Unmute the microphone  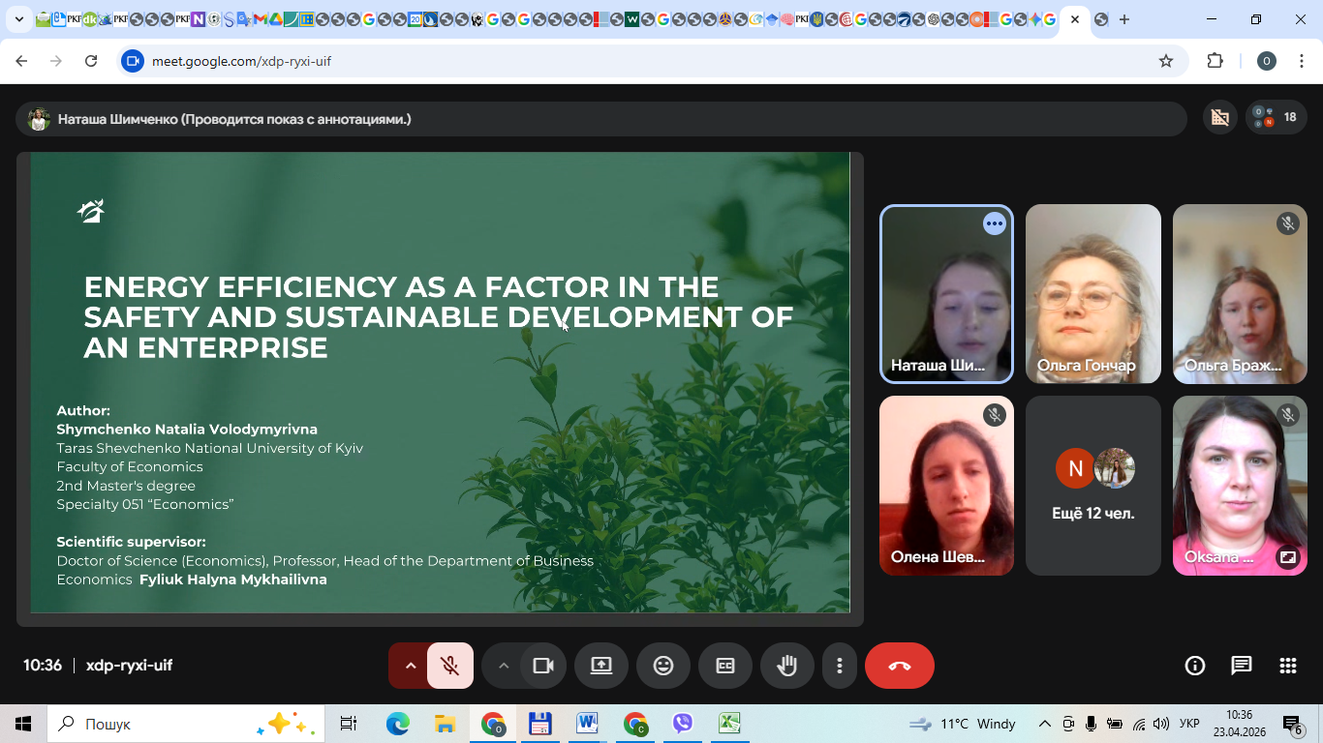pyautogui.click(x=449, y=666)
